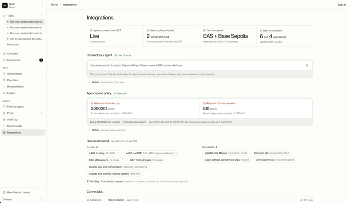Image resolution: width=348 pixels, height=203 pixels.
Task: Click the CDP Policy Engine chip
Action: [146, 160]
